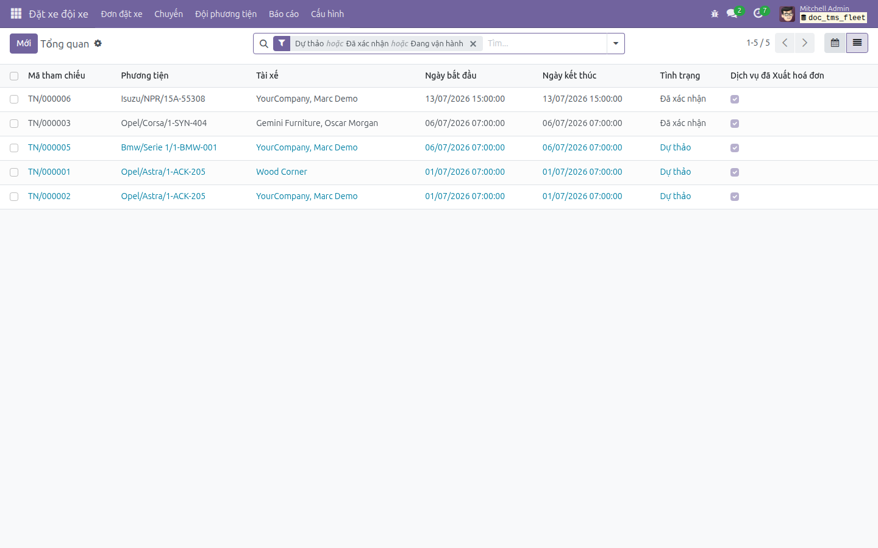
Task: Open the Cấu hình menu
Action: tap(327, 13)
